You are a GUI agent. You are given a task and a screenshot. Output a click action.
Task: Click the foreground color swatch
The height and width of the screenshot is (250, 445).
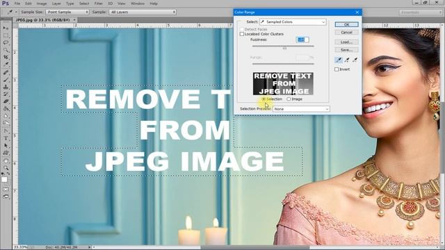click(4, 180)
